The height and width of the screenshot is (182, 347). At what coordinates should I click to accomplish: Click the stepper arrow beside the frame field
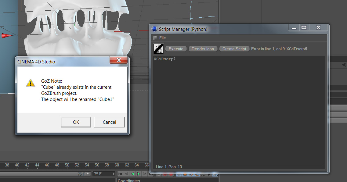coord(114,173)
